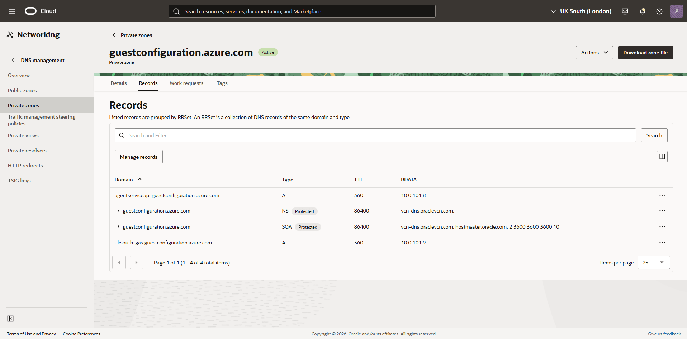Viewport: 687px width, 339px height.
Task: Click the Download zone file button
Action: 645,52
